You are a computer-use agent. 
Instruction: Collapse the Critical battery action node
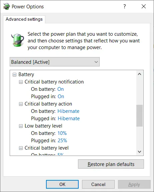21,104
